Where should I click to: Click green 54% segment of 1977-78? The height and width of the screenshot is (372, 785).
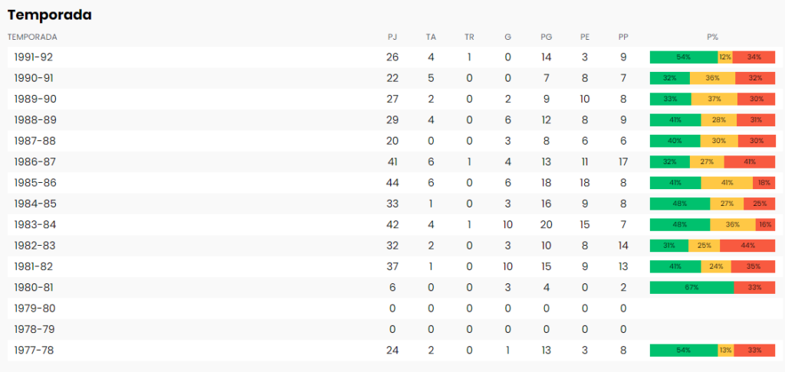684,351
